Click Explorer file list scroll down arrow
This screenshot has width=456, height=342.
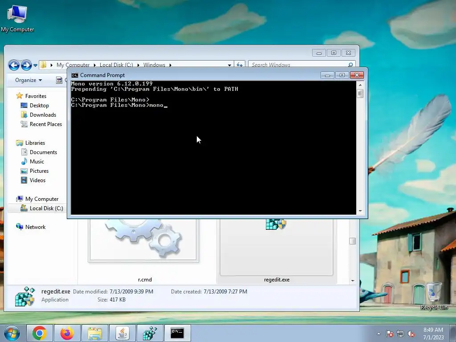tap(353, 281)
